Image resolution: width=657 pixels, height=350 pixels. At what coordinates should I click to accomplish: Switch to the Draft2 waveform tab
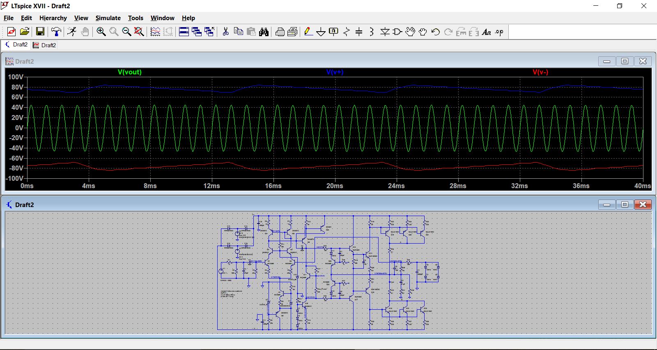pos(44,45)
